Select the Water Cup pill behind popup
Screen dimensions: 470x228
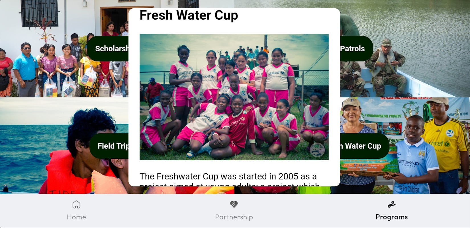(365, 146)
